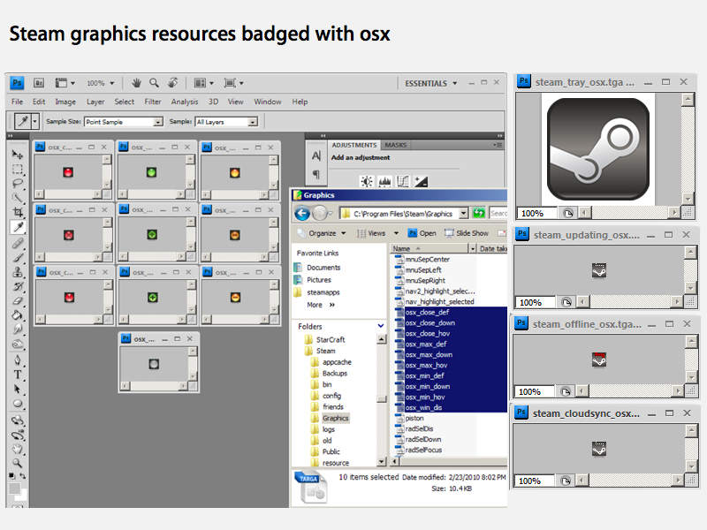This screenshot has height=530, width=707.
Task: Open the Analysis menu
Action: tap(185, 102)
